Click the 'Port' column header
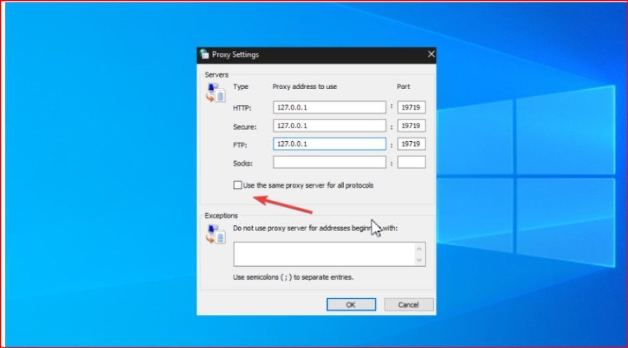This screenshot has width=628, height=348. pyautogui.click(x=403, y=87)
